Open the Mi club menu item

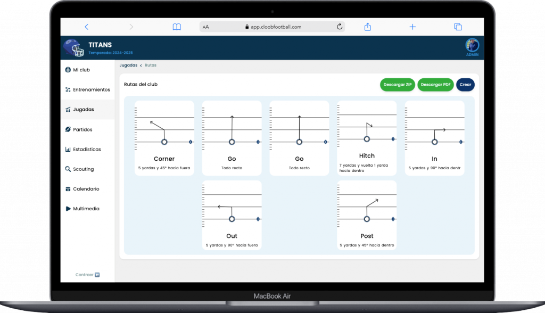pyautogui.click(x=81, y=70)
